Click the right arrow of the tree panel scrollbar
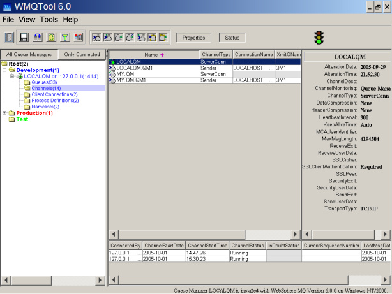 pyautogui.click(x=100, y=280)
